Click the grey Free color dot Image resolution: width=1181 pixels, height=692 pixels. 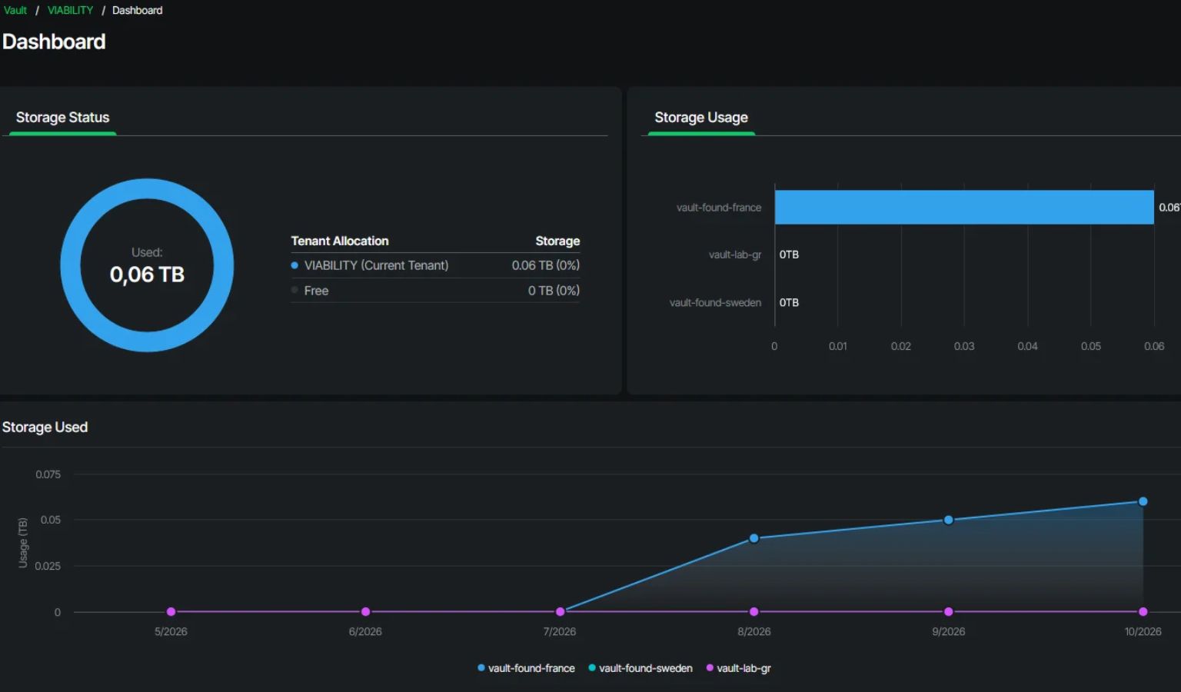pos(294,291)
